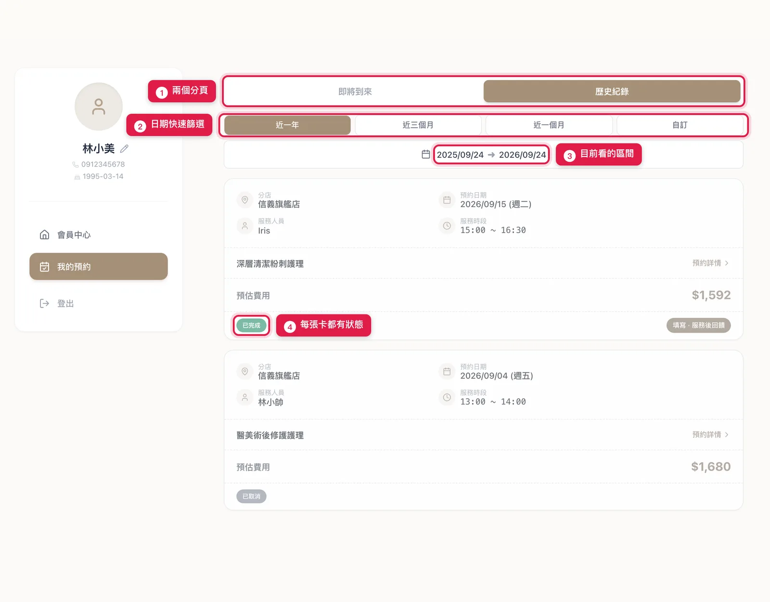Viewport: 770px width, 602px height.
Task: Open date picker via calendar icon
Action: (x=426, y=154)
